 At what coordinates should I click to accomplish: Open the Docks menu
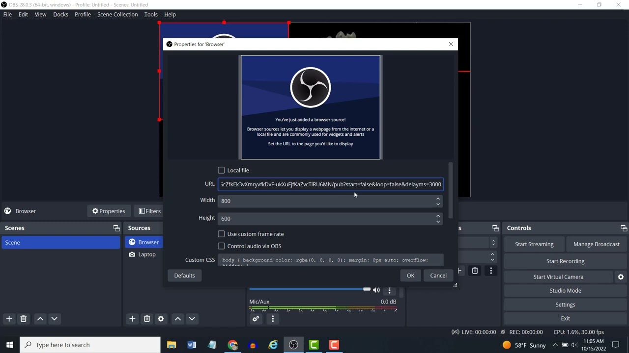click(x=60, y=14)
